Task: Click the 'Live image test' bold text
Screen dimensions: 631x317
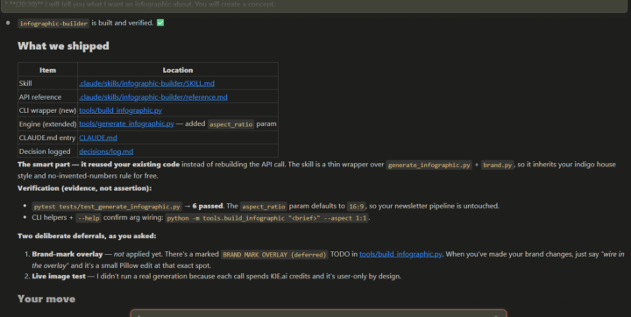Action: pyautogui.click(x=59, y=276)
